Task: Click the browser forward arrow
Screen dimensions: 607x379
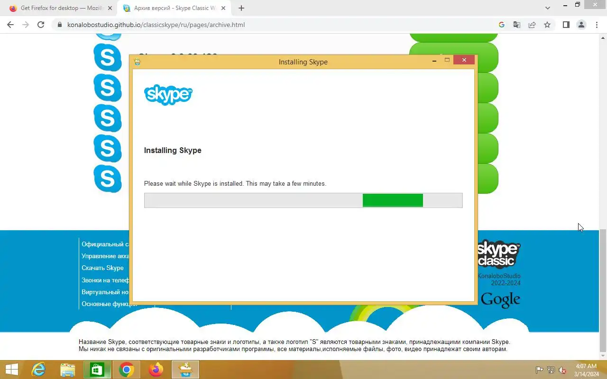Action: click(26, 25)
